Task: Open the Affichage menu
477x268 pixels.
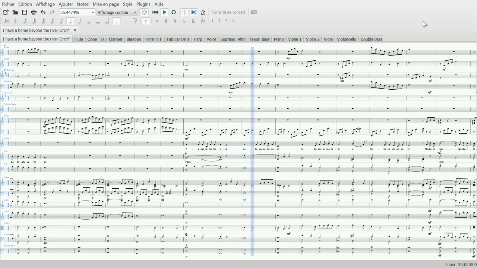Action: point(45,4)
